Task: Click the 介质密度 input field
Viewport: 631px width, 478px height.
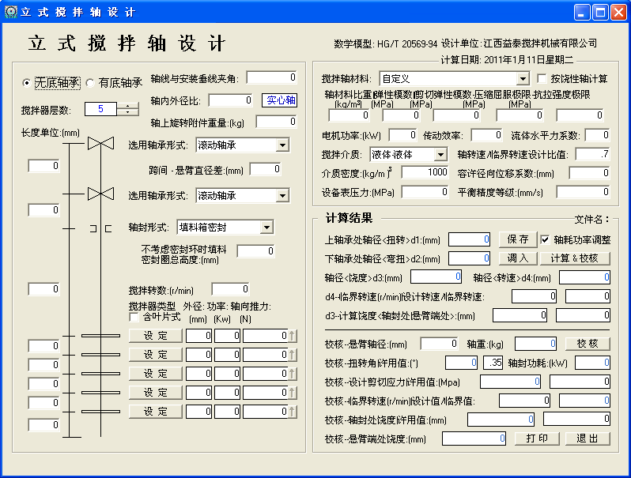Action: point(425,172)
